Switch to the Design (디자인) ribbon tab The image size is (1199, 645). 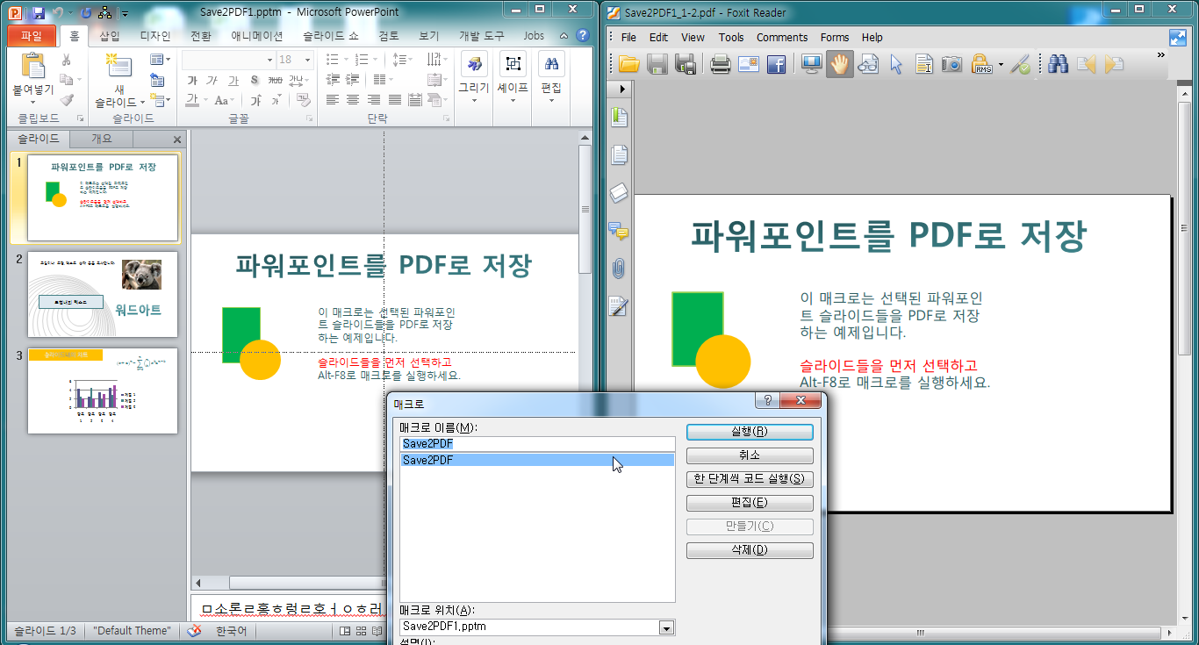click(x=155, y=36)
